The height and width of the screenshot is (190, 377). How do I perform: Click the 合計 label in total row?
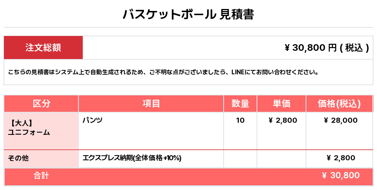(41, 176)
